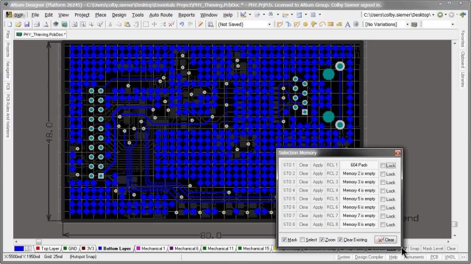Click the RCL 1 recall button

point(332,165)
